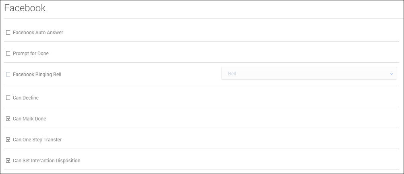
Task: Toggle the Facebook Ringing Bell checkbox
Action: 8,75
